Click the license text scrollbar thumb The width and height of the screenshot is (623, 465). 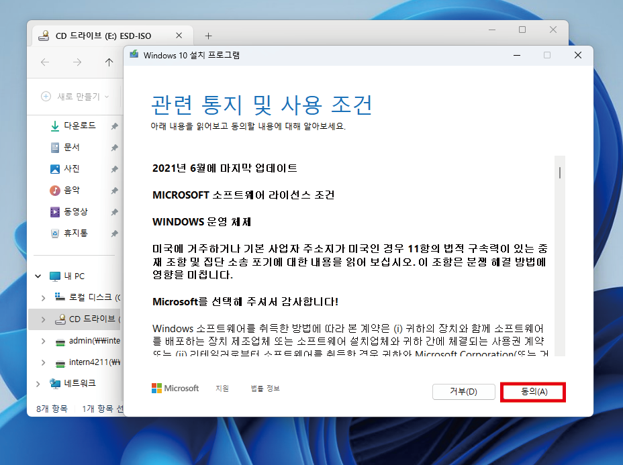pos(559,172)
